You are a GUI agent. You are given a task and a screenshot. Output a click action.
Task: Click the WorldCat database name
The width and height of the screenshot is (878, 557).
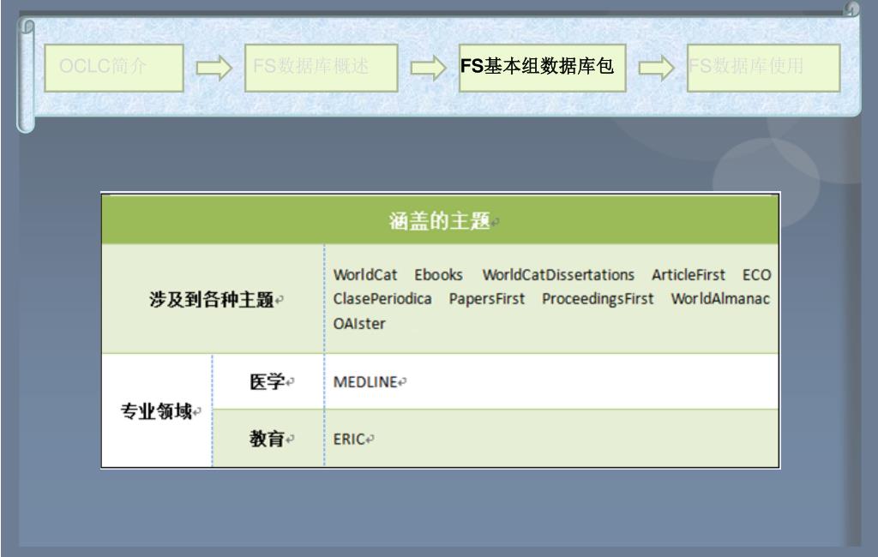[x=365, y=275]
